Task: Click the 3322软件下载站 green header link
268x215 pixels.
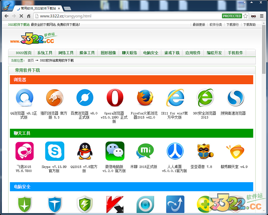Action: click(x=19, y=25)
